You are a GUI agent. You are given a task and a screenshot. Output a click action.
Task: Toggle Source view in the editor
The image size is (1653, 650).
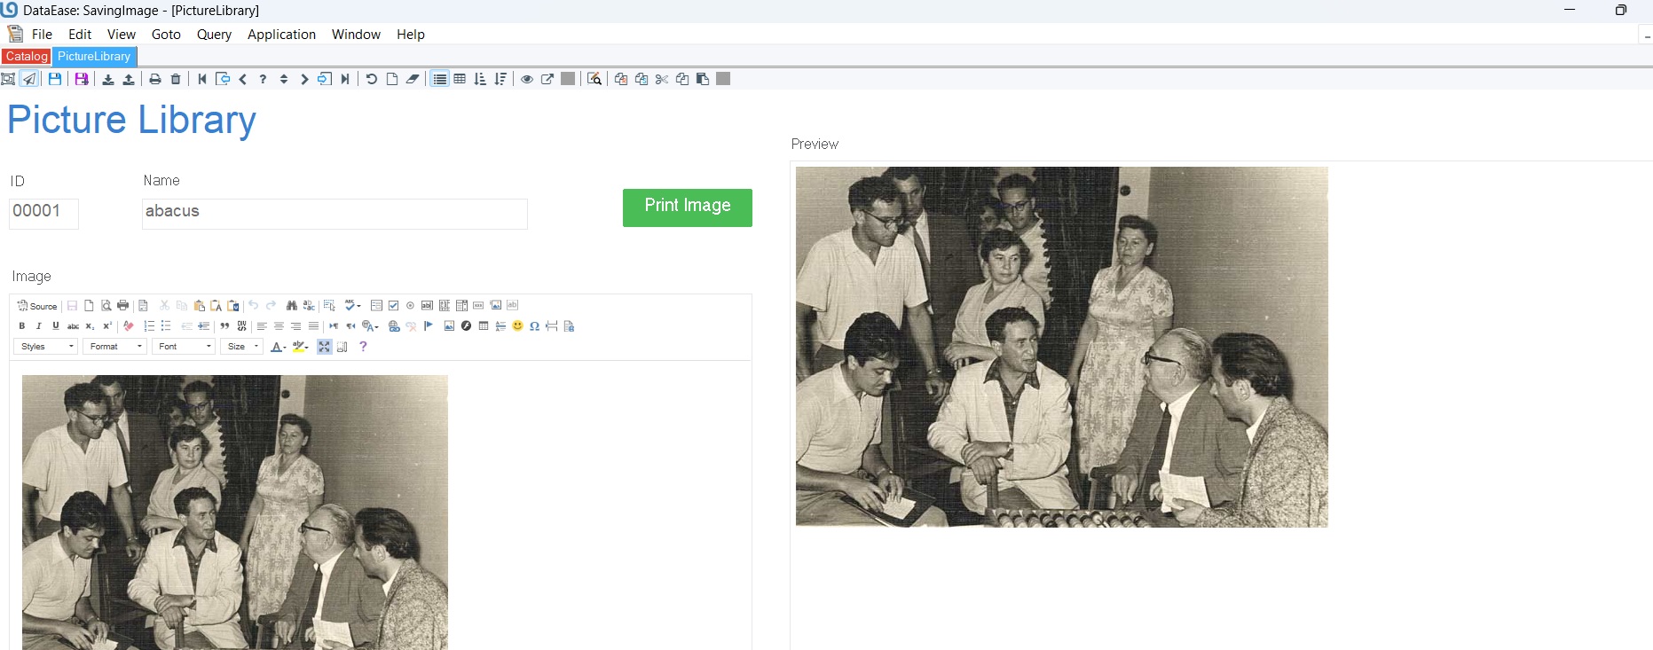click(x=37, y=306)
